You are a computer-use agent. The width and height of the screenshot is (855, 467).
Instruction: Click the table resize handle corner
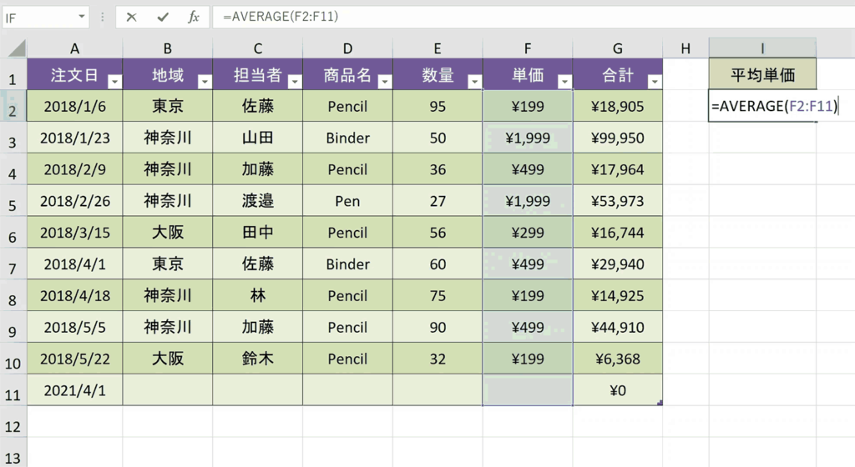pyautogui.click(x=660, y=403)
